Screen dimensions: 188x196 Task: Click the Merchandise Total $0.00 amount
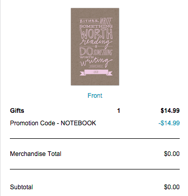pyautogui.click(x=172, y=154)
